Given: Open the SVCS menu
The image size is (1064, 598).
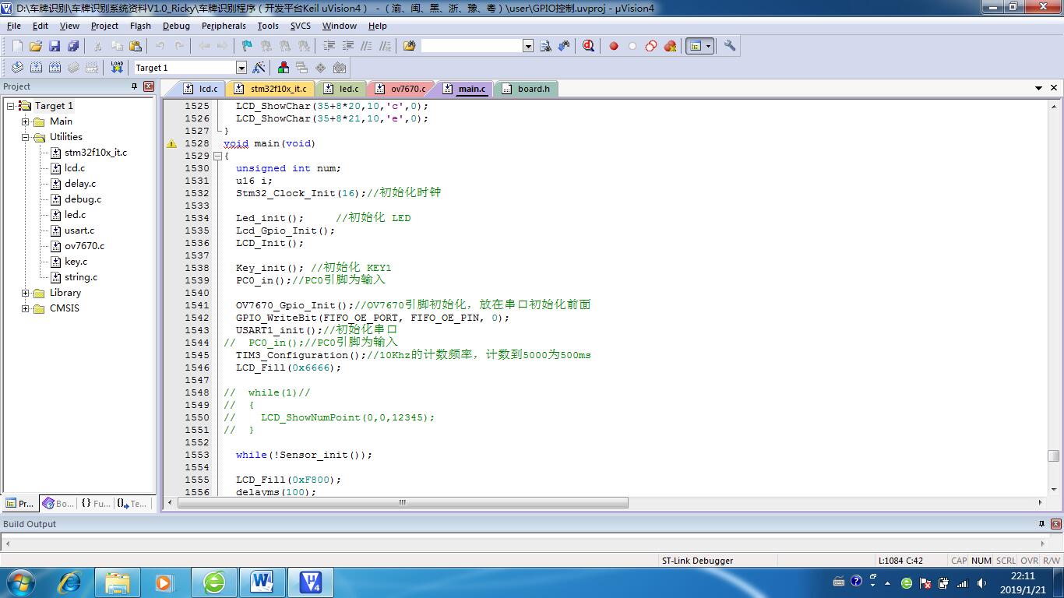Looking at the screenshot, I should pyautogui.click(x=300, y=26).
